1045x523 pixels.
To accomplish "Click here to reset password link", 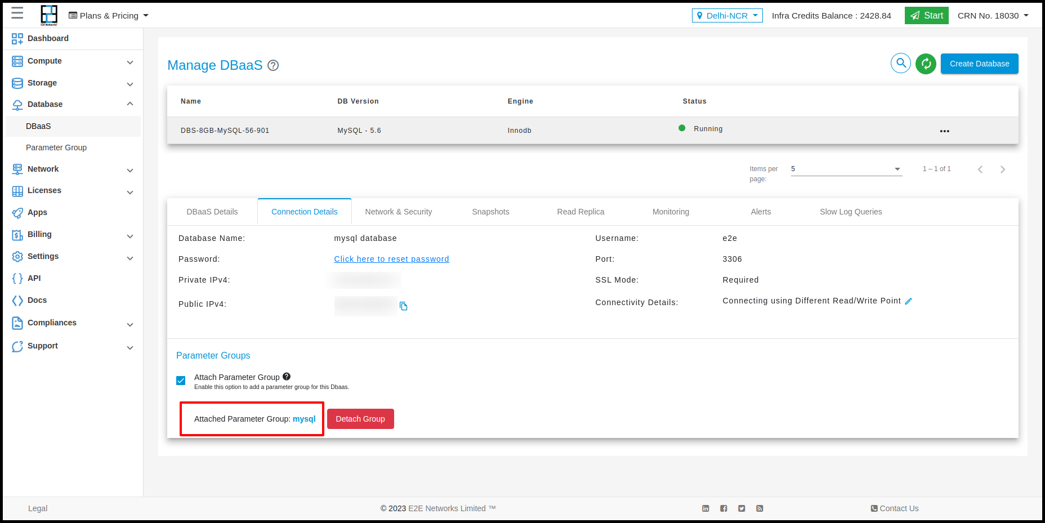I will point(391,259).
